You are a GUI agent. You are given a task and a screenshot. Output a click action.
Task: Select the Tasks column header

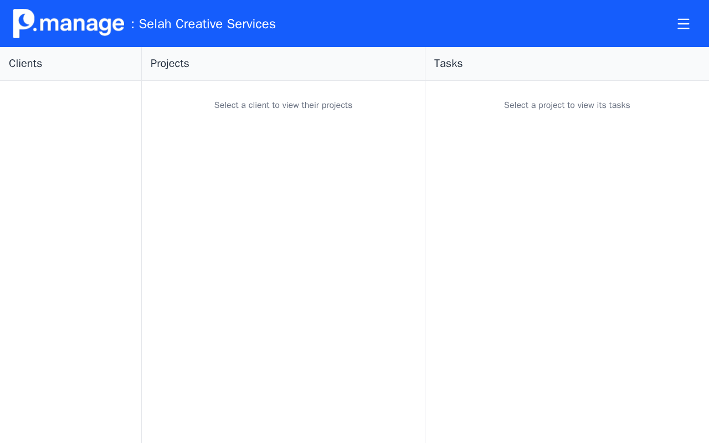(x=448, y=64)
